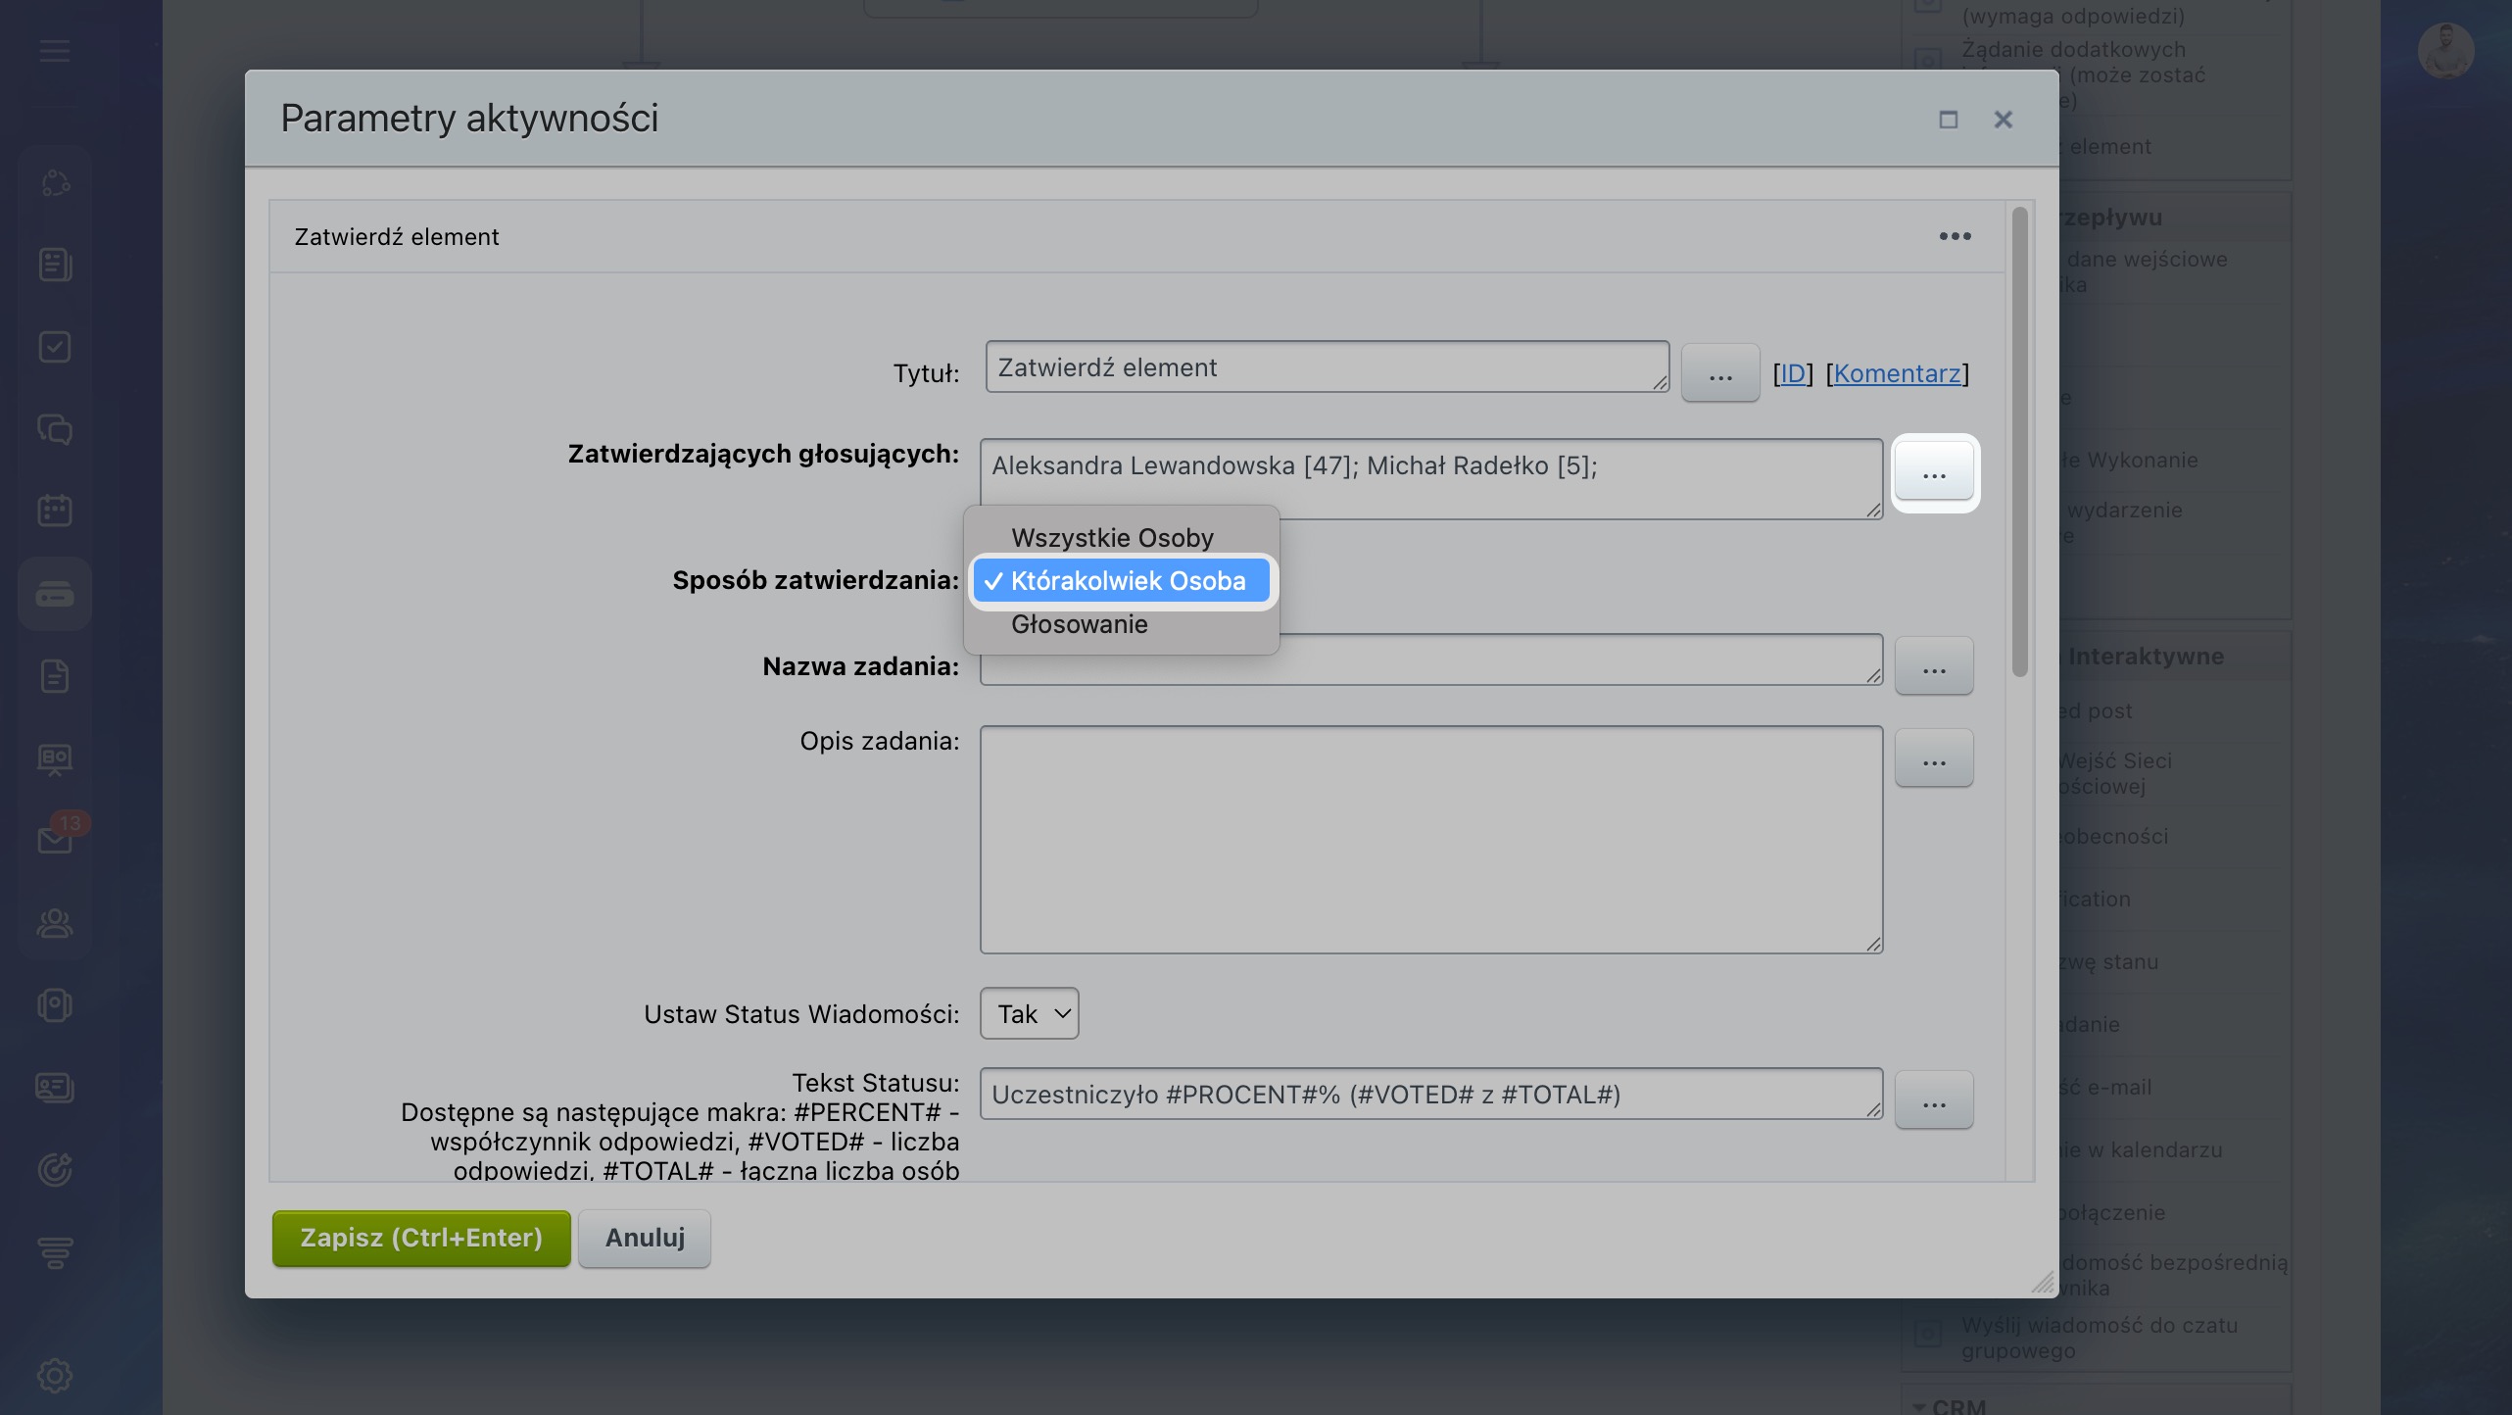This screenshot has width=2512, height=1415.
Task: Click the 'ID' link beside the title
Action: click(x=1792, y=373)
